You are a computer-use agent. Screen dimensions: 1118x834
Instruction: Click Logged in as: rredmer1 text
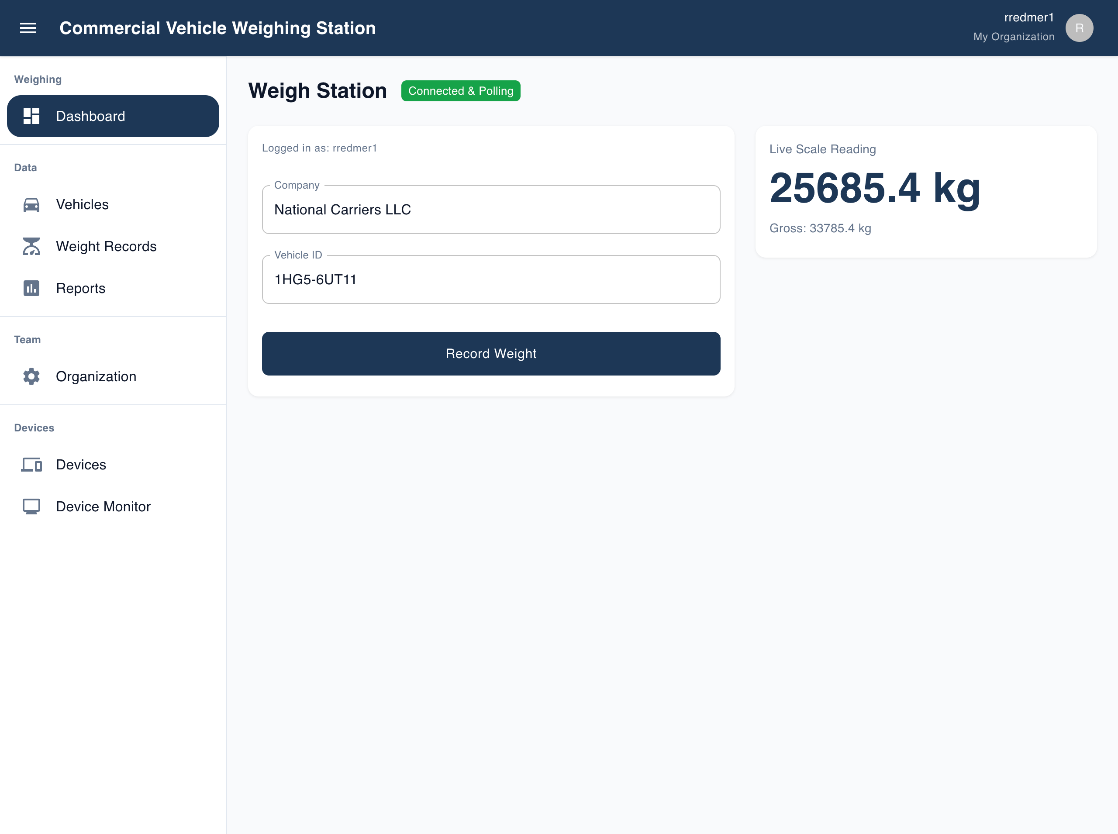(319, 148)
